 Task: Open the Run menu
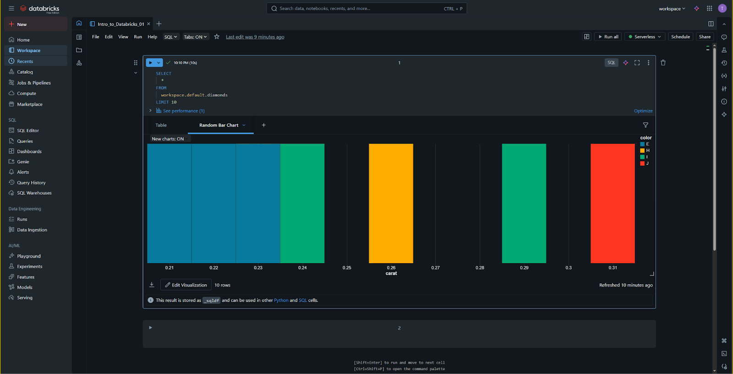(x=138, y=37)
